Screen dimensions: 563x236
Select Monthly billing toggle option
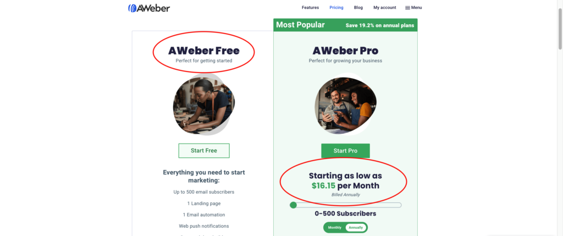tap(335, 228)
